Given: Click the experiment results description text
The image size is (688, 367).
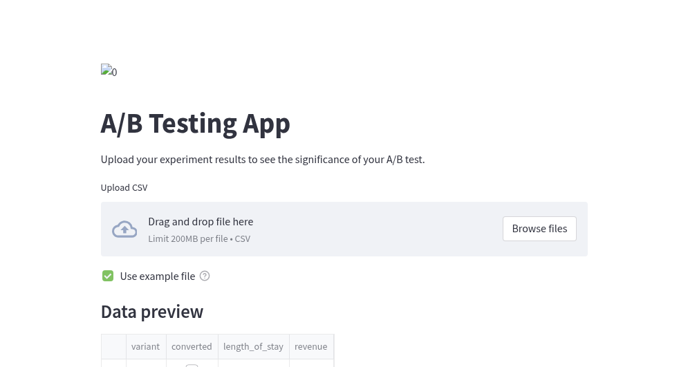Looking at the screenshot, I should click(263, 159).
